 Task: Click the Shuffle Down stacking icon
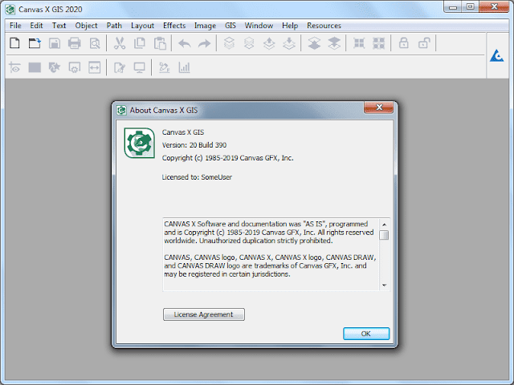coord(289,43)
